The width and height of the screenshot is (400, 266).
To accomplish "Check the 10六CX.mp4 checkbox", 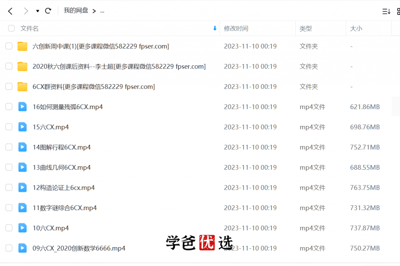I will click(x=9, y=228).
